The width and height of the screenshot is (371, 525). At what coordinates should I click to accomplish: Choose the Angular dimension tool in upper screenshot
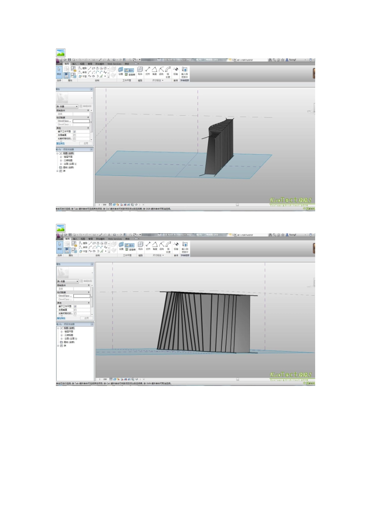155,70
